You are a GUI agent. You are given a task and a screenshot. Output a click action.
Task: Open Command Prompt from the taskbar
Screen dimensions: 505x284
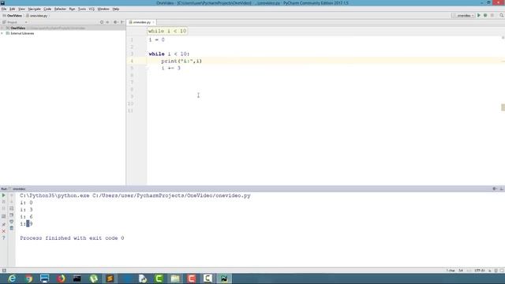click(77, 278)
